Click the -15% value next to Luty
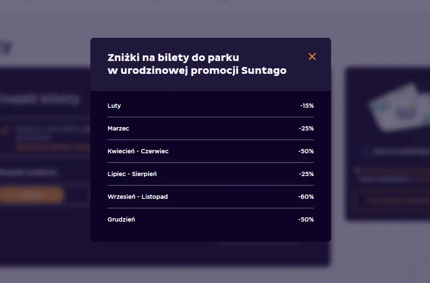This screenshot has width=430, height=283. (x=307, y=106)
